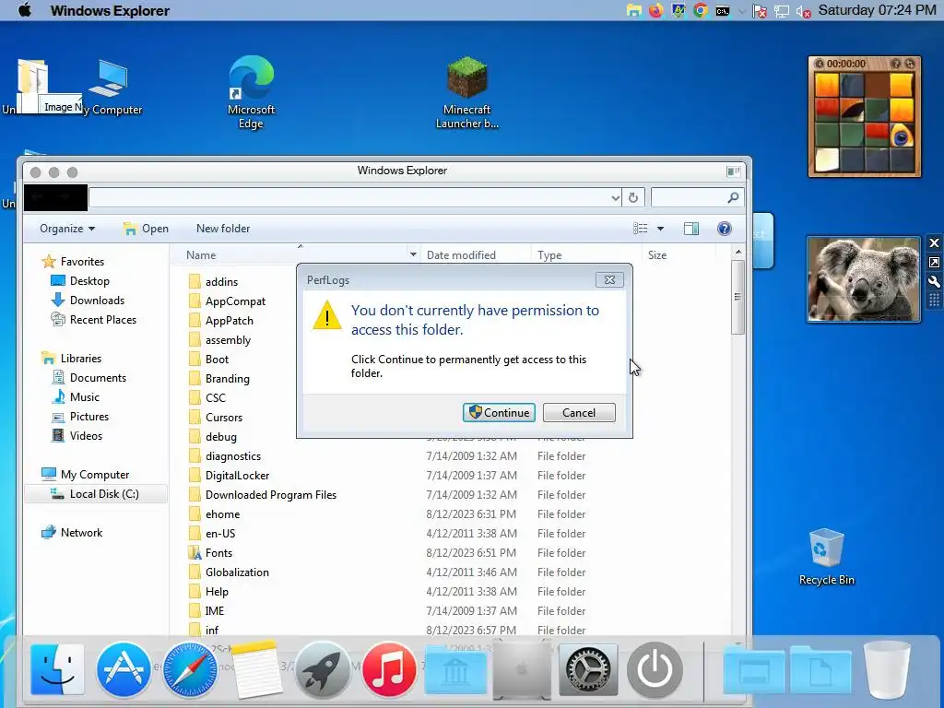Select the Fonts folder

[x=211, y=553]
